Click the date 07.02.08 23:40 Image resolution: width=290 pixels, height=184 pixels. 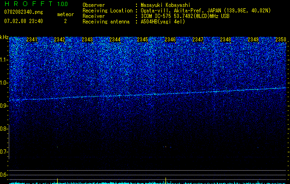pos(24,21)
